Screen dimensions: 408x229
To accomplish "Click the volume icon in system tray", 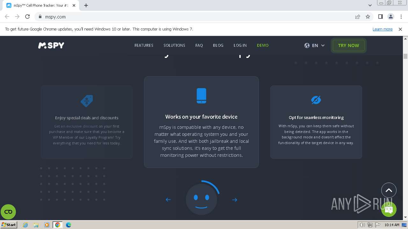I will [x=362, y=225].
